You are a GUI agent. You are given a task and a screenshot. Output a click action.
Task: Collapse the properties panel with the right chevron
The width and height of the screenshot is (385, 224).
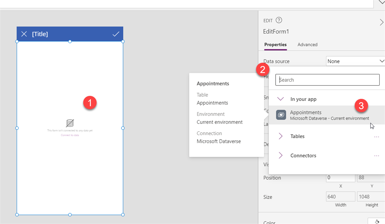[x=381, y=22]
